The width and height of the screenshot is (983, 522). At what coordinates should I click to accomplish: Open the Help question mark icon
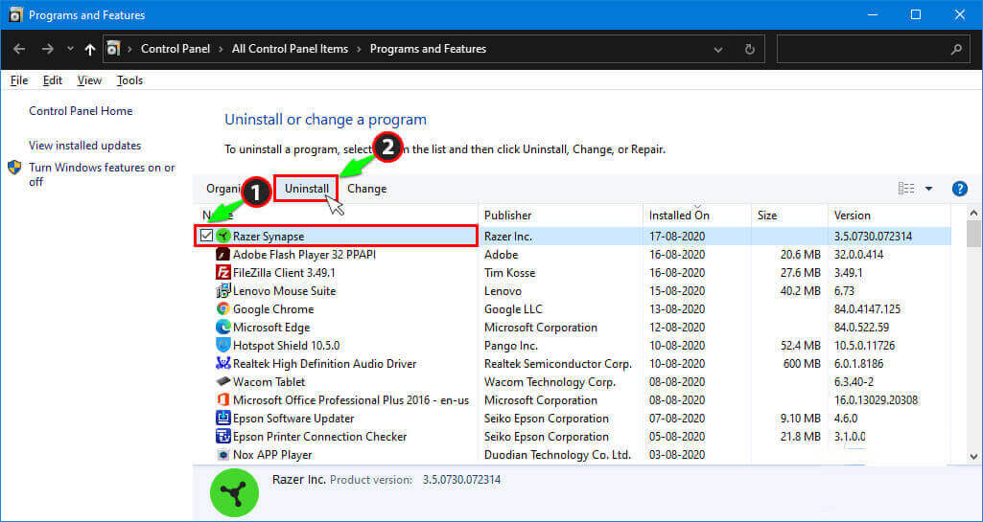click(959, 189)
